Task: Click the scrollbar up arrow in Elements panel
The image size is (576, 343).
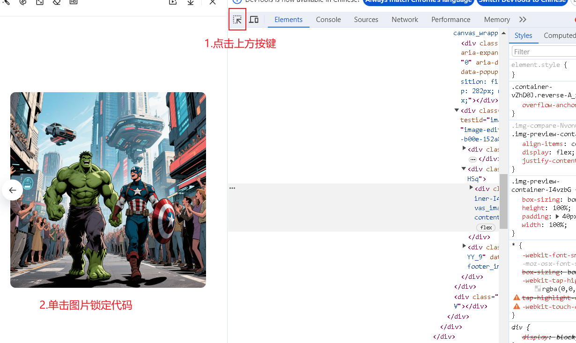Action: pos(504,33)
